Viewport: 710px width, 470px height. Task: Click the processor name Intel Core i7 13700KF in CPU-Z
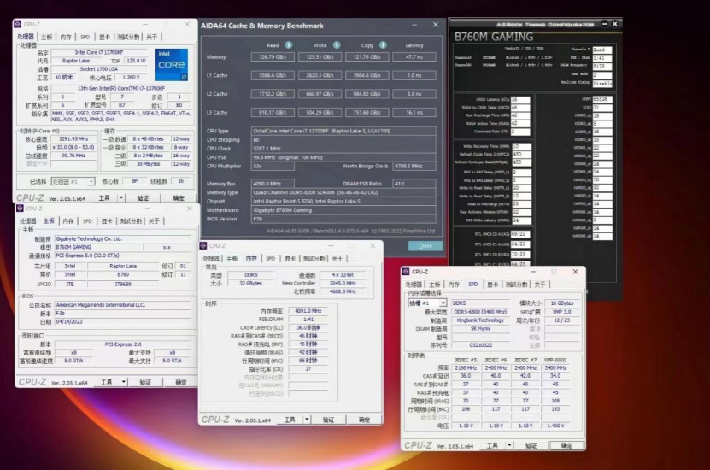click(x=99, y=52)
